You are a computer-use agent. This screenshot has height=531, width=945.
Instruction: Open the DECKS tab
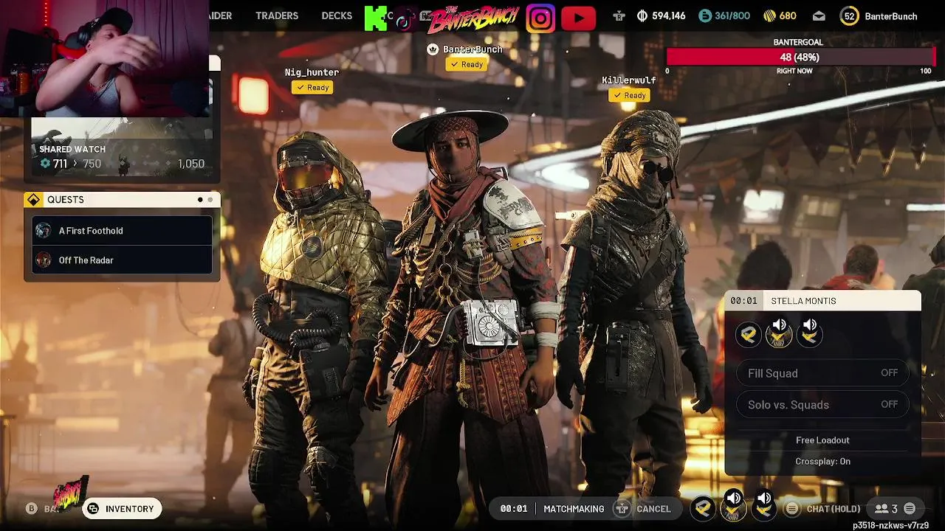click(337, 15)
